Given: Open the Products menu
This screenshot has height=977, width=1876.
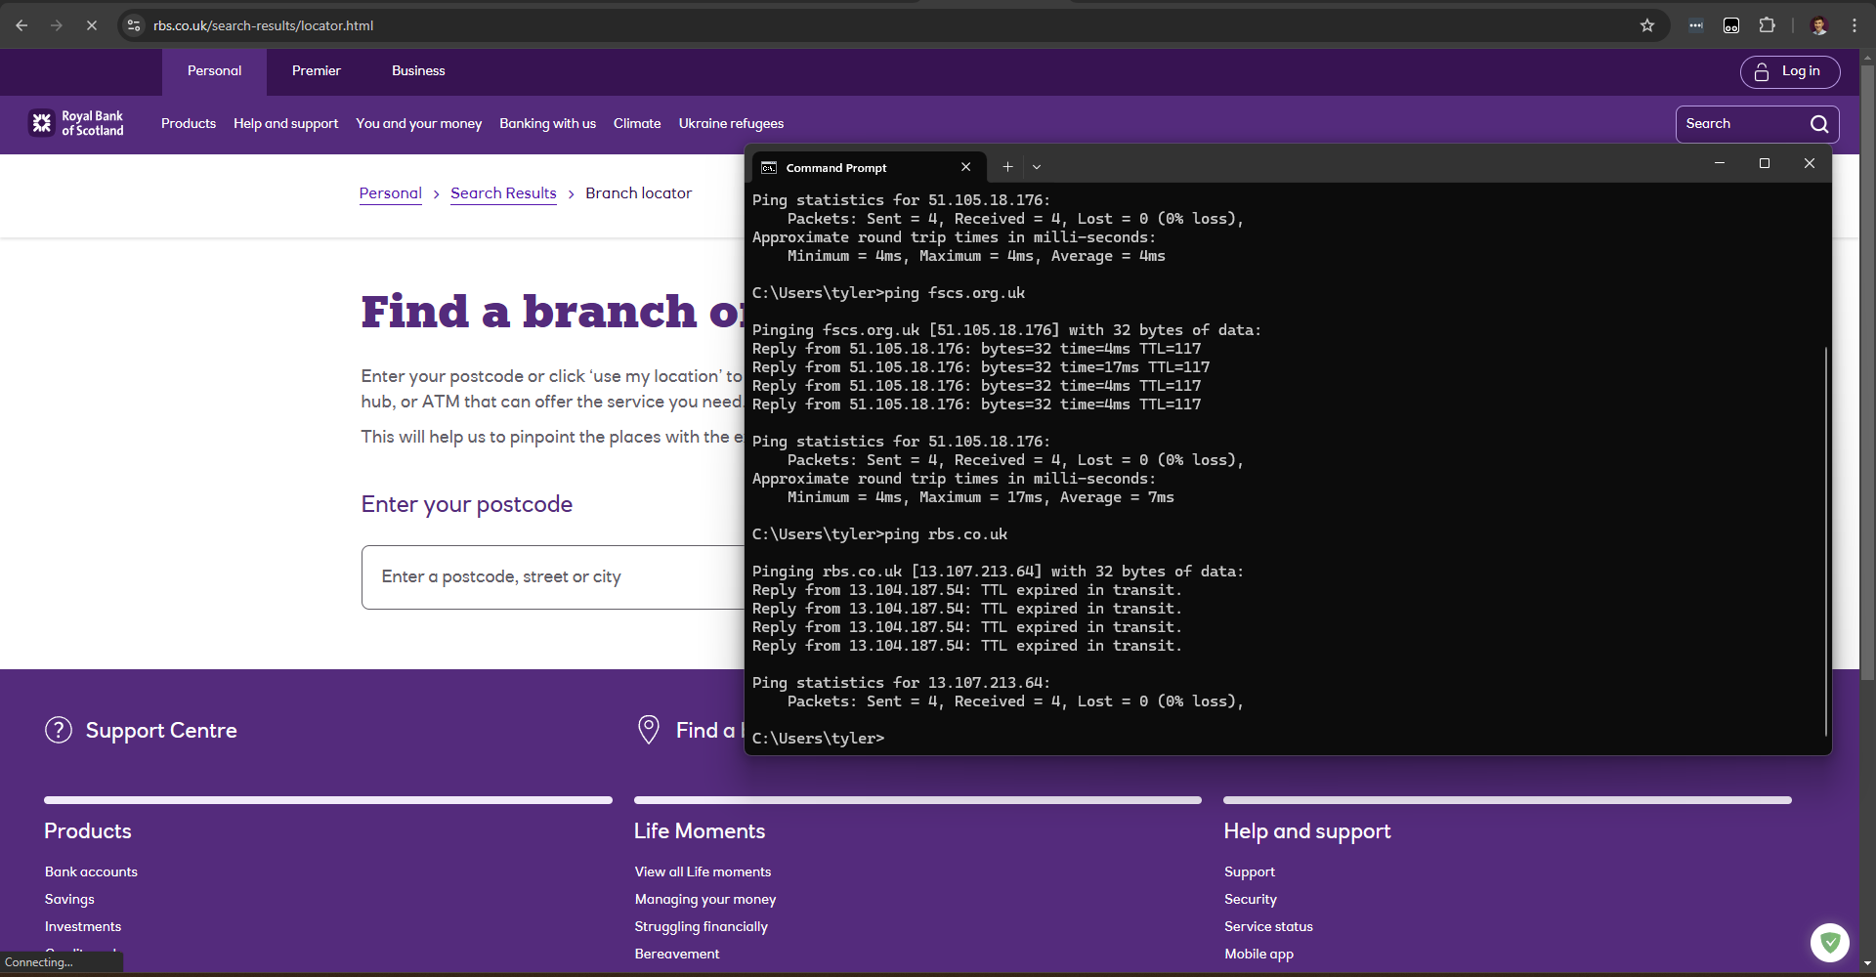Looking at the screenshot, I should point(189,124).
